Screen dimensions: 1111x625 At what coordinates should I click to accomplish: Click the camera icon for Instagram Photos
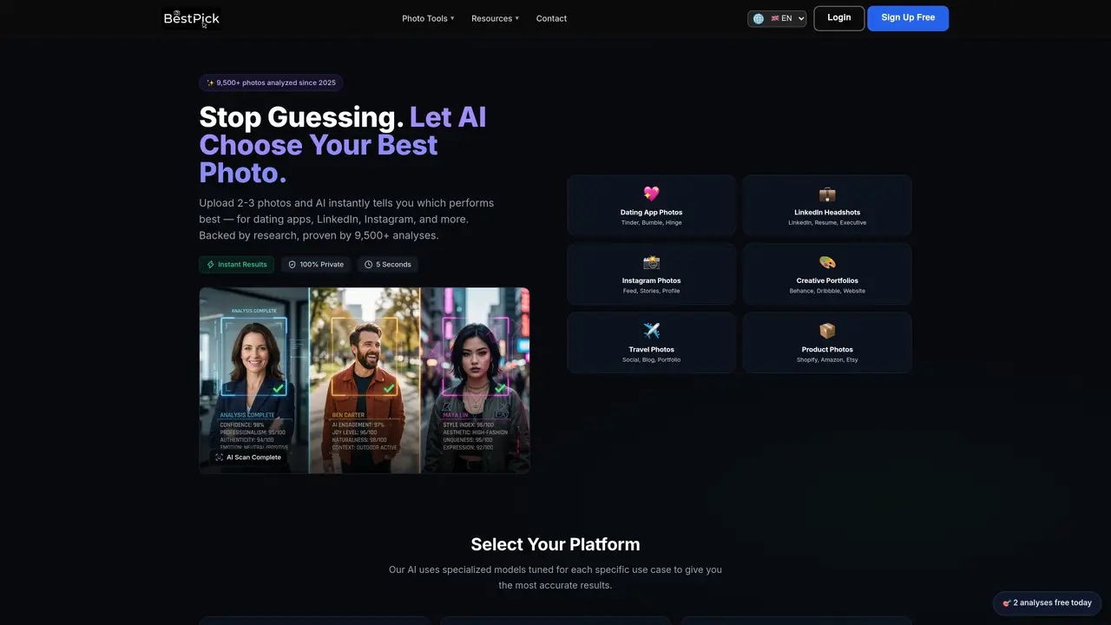point(651,262)
